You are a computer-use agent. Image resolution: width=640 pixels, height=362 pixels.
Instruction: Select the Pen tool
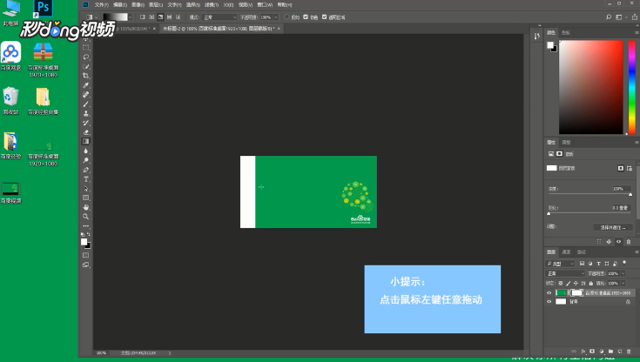[85, 170]
